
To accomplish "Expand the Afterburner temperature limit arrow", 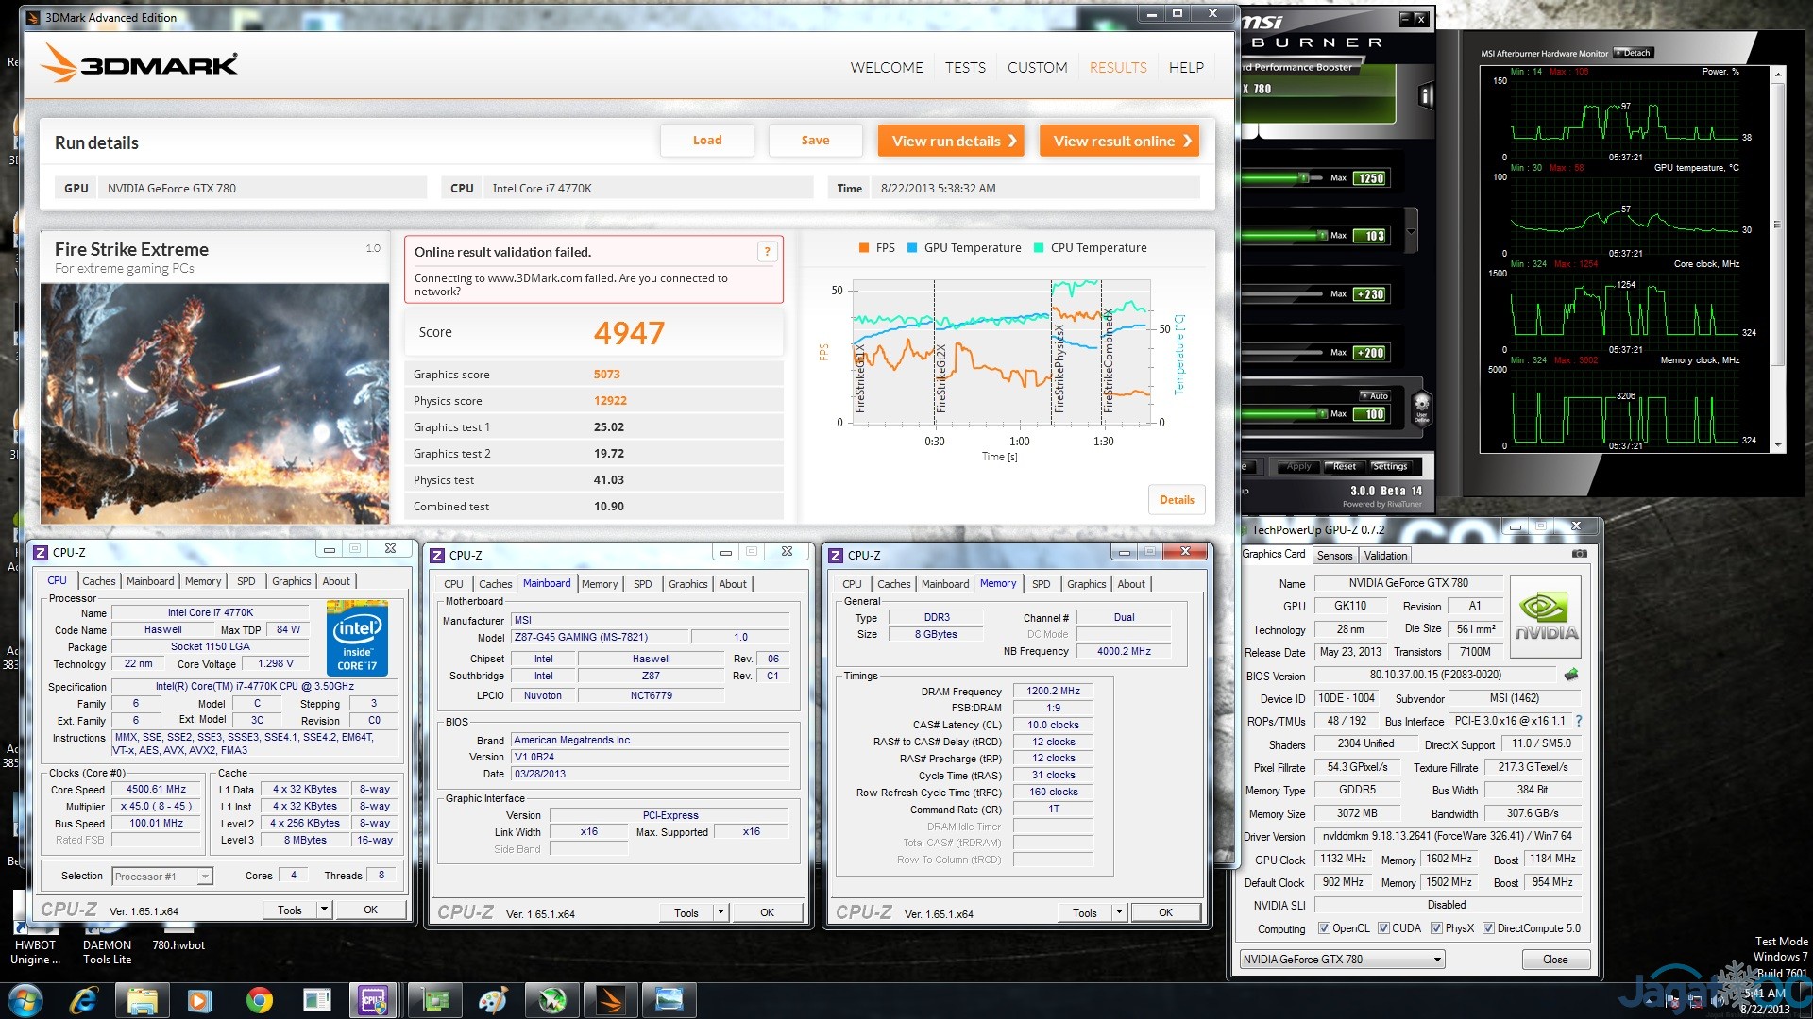I will click(1411, 231).
